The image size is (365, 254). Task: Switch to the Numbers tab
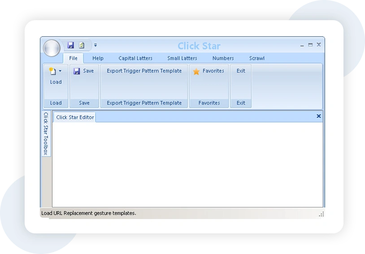coord(223,58)
